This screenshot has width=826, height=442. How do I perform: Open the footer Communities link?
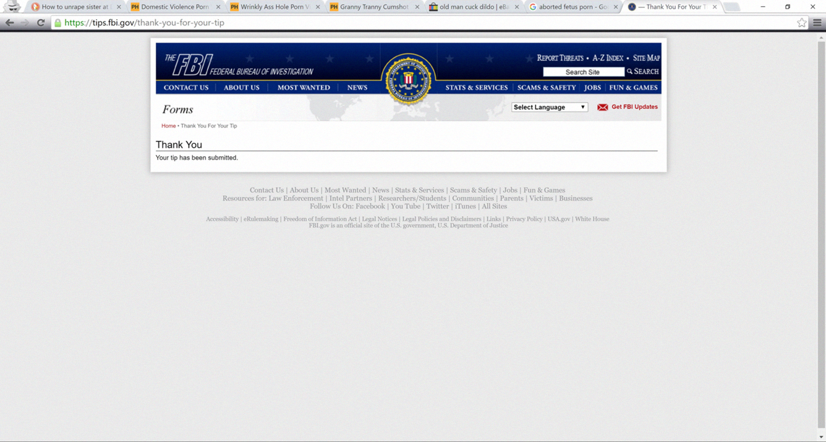tap(473, 198)
